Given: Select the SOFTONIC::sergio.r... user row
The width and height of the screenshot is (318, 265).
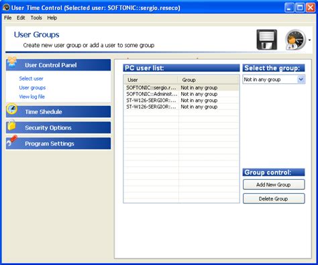Looking at the screenshot, I should tap(181, 88).
